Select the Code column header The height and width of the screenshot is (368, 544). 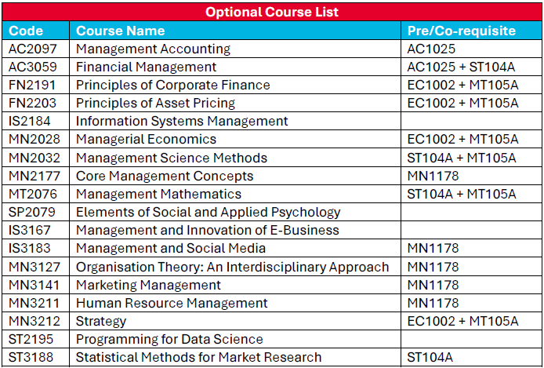(26, 31)
